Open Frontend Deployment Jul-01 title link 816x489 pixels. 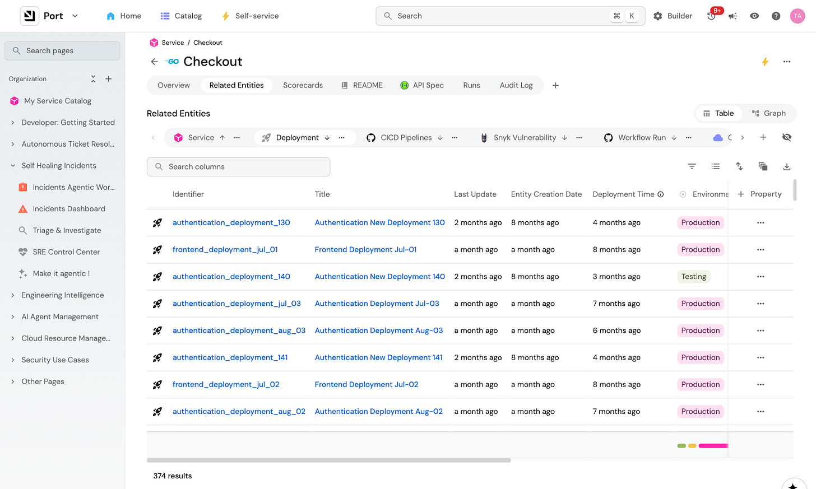click(365, 249)
